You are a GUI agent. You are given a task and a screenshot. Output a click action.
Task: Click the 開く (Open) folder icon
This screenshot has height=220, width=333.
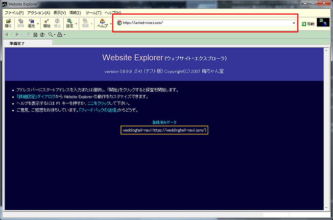(8, 23)
